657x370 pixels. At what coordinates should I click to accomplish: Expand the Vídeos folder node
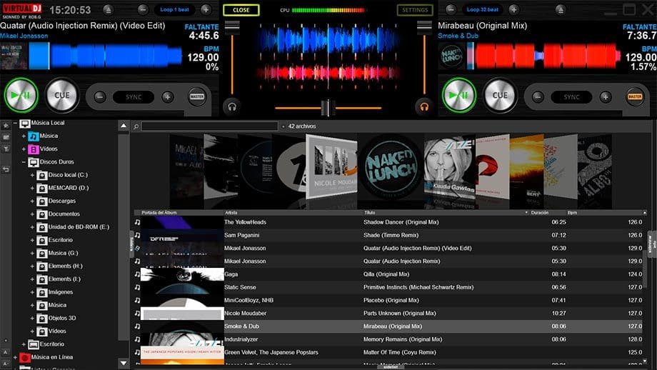(x=24, y=149)
